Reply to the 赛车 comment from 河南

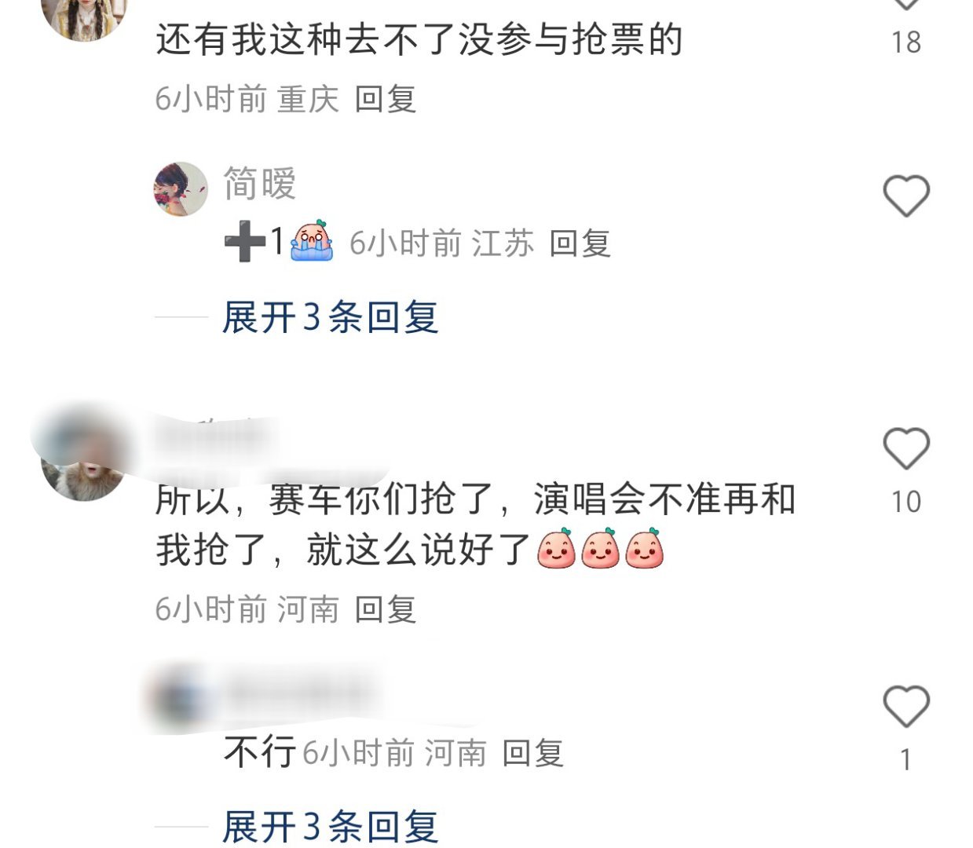(385, 609)
